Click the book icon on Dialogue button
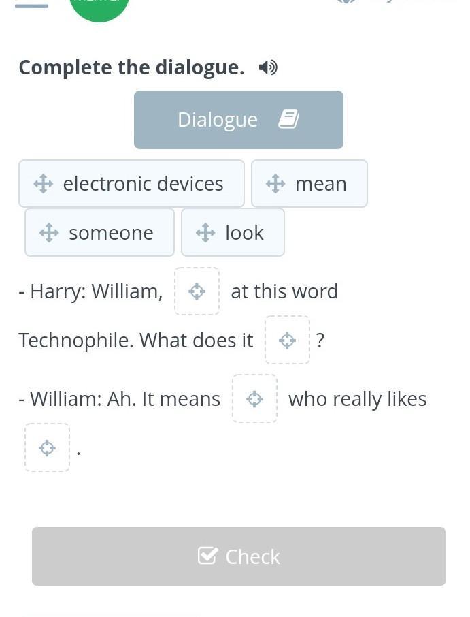470x617 pixels. 288,119
